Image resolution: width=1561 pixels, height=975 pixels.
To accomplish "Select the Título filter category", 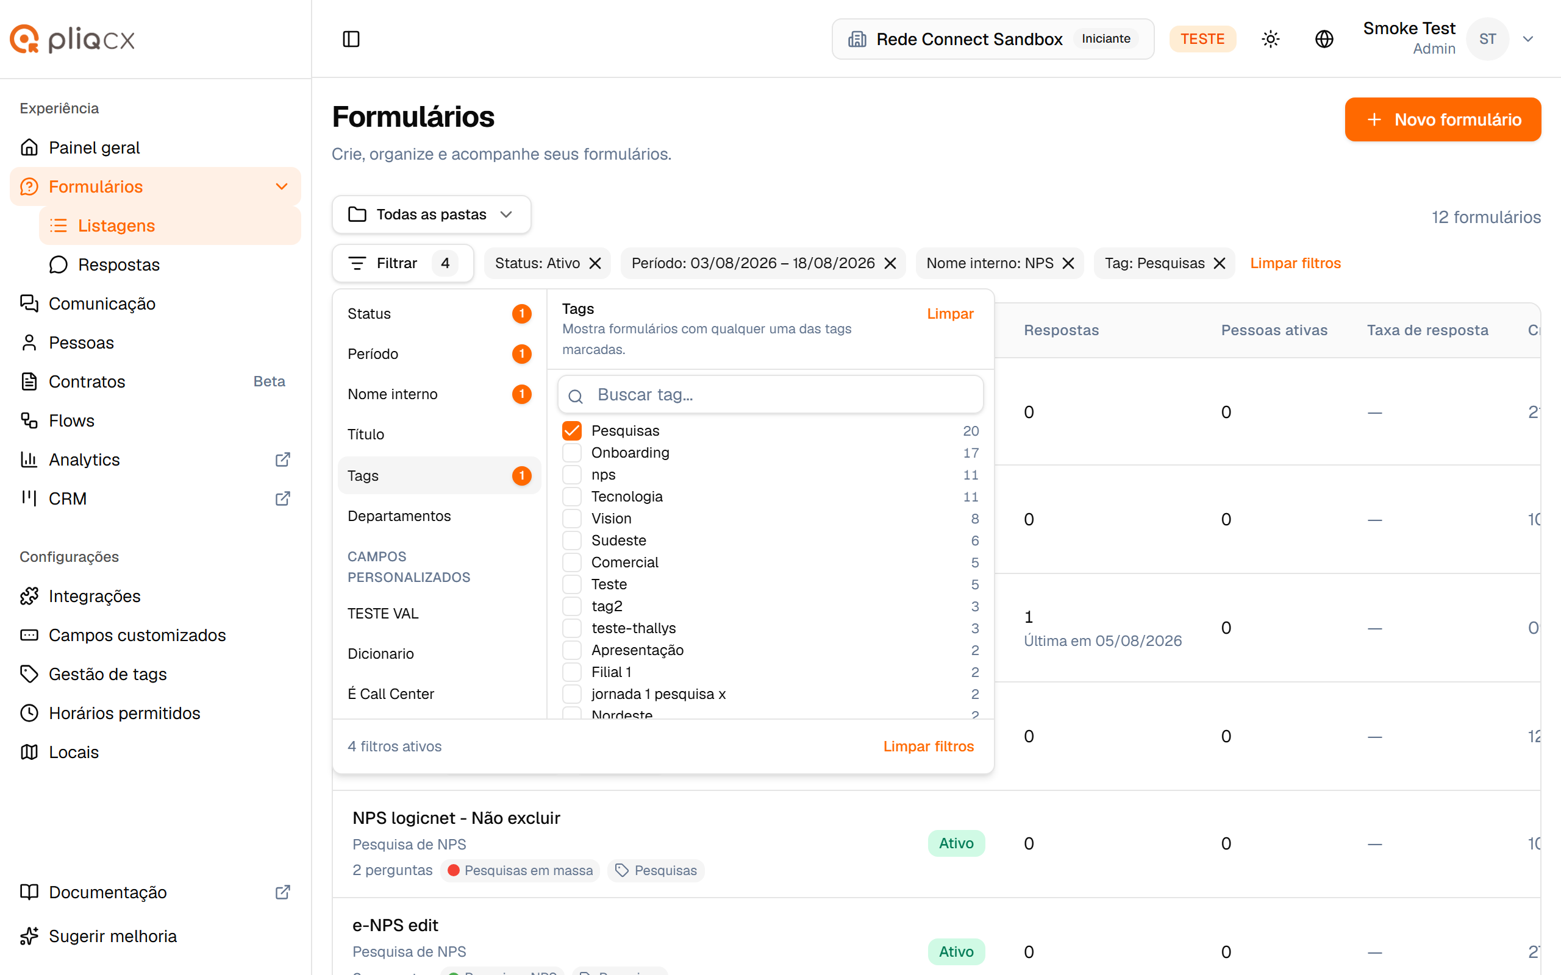I will 438,434.
